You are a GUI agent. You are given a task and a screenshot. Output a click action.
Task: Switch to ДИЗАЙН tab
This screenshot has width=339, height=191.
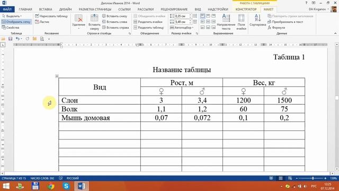[65, 10]
